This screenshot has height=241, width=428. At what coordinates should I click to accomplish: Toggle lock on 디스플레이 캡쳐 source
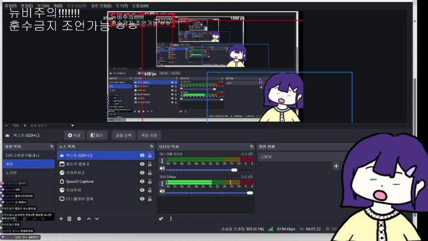[x=150, y=199]
